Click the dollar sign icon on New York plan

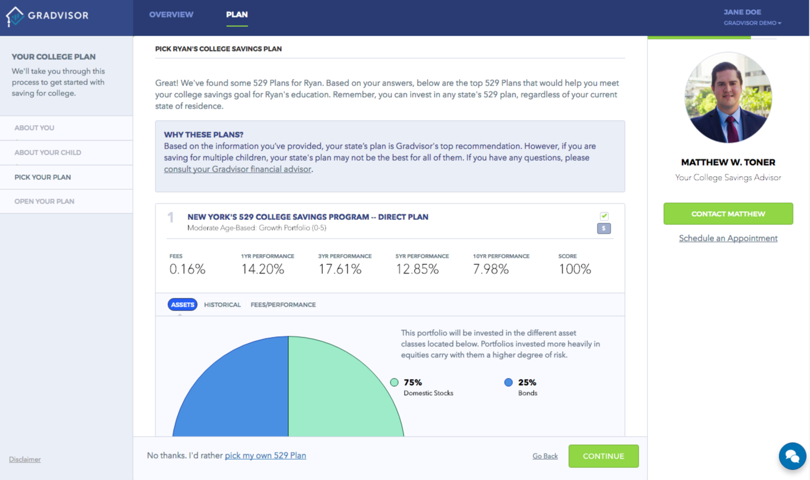604,228
